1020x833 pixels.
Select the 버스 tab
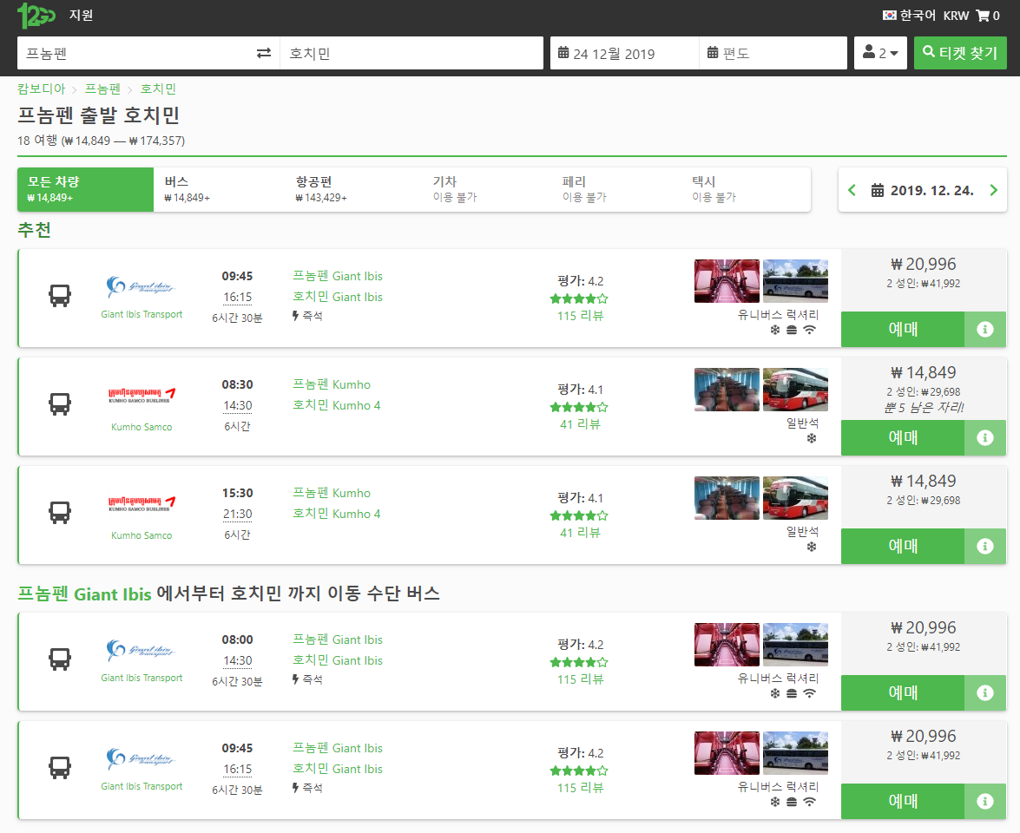[220, 189]
